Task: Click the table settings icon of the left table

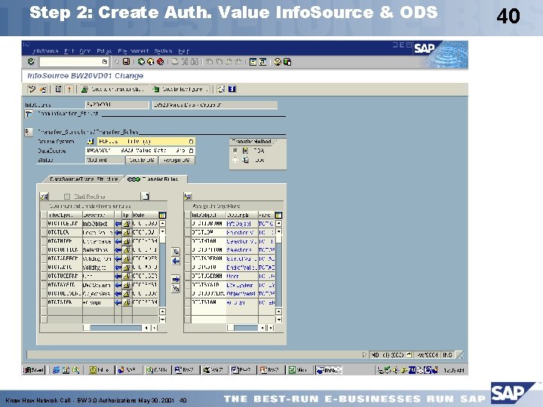Action: 162,215
